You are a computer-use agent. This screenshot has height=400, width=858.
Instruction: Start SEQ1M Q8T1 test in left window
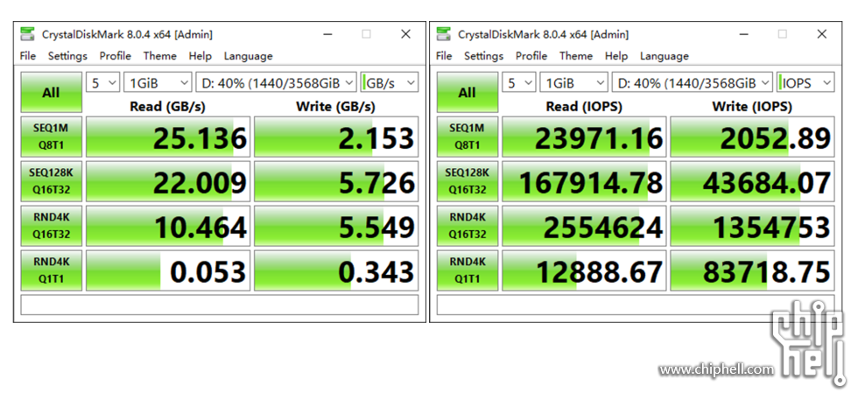(x=52, y=137)
